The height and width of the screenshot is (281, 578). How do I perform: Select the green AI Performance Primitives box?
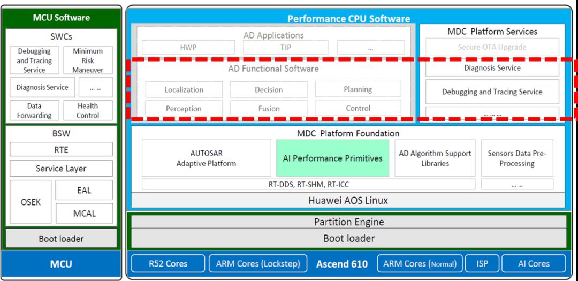[332, 158]
